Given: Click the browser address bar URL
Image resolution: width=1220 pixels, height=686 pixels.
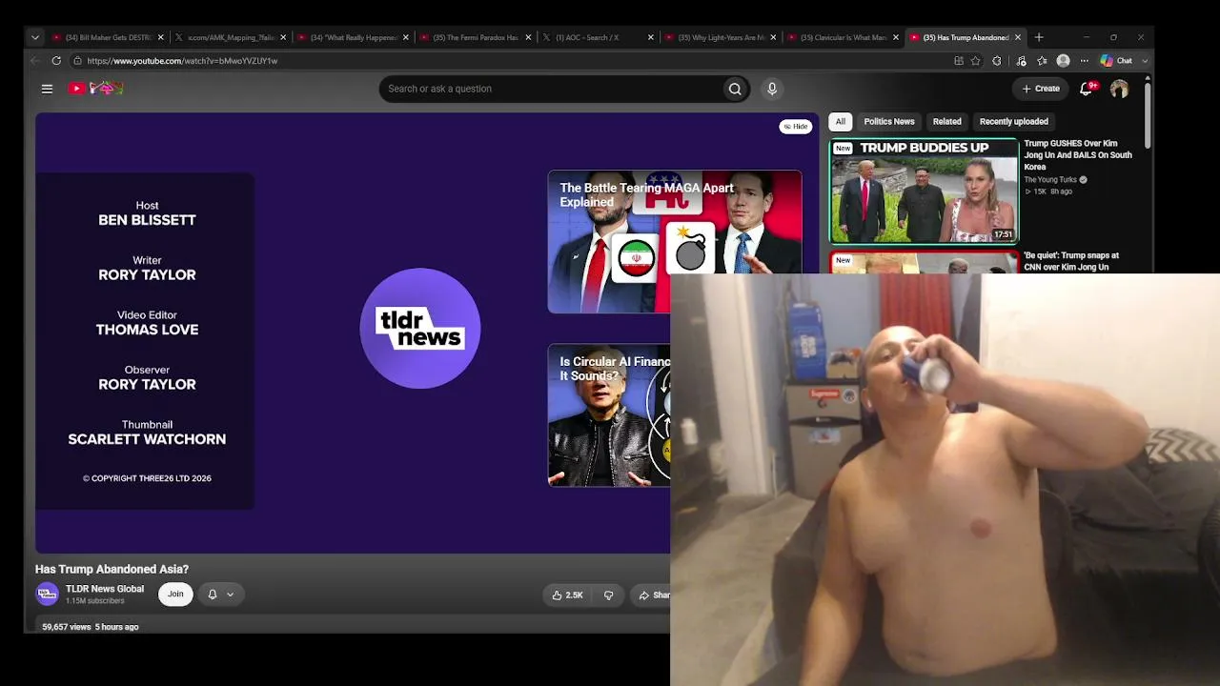Looking at the screenshot, I should click(182, 61).
